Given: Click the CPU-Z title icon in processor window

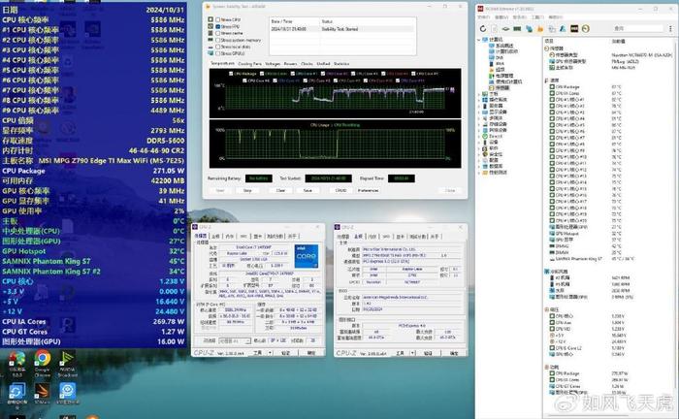Looking at the screenshot, I should (195, 227).
